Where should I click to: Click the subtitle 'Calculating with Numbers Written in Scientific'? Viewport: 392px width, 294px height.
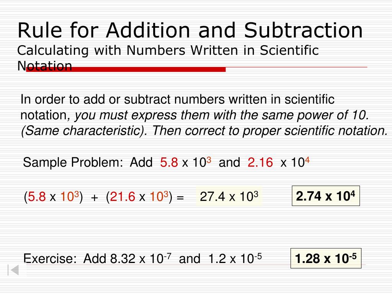tap(168, 50)
